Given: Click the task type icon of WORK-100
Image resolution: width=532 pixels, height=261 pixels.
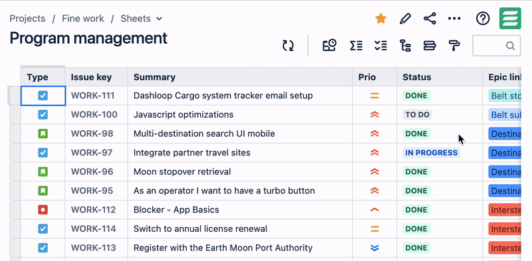Looking at the screenshot, I should [43, 115].
